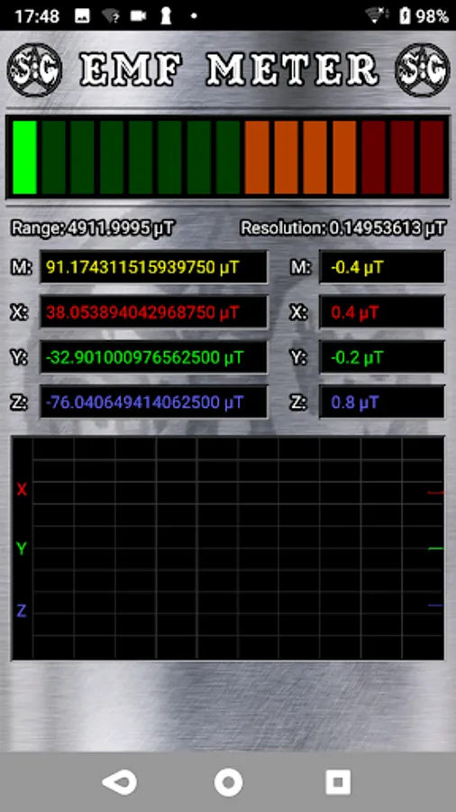Tap the M value 91.174311515939750 µT field

[x=153, y=267]
